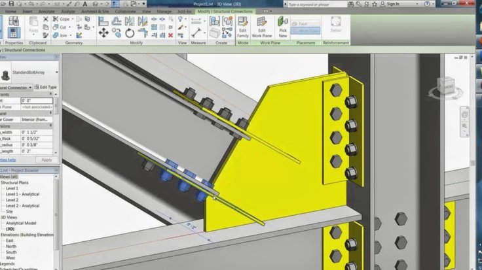482x270 pixels.
Task: Open the Annotate ribbon tab
Action: (x=46, y=11)
